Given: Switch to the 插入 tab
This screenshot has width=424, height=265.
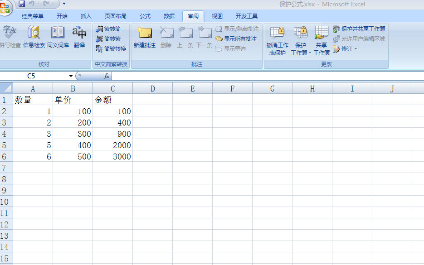Looking at the screenshot, I should [86, 16].
